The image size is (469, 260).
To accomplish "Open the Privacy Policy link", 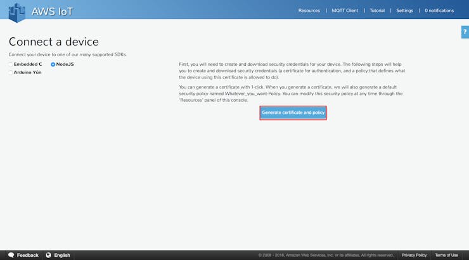I will (414, 255).
